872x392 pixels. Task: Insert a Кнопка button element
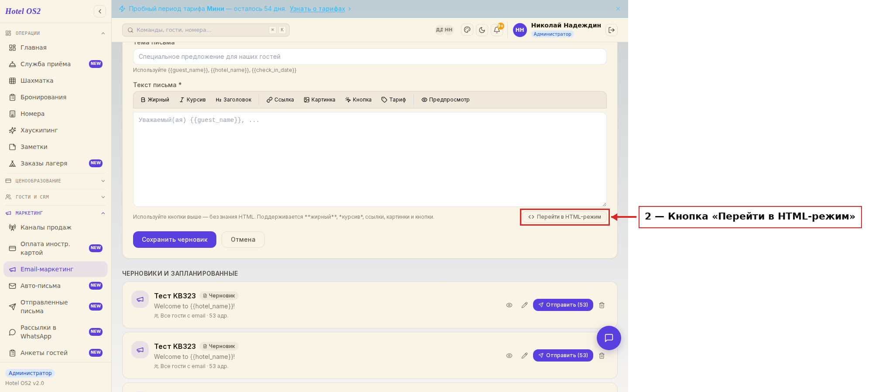(358, 100)
